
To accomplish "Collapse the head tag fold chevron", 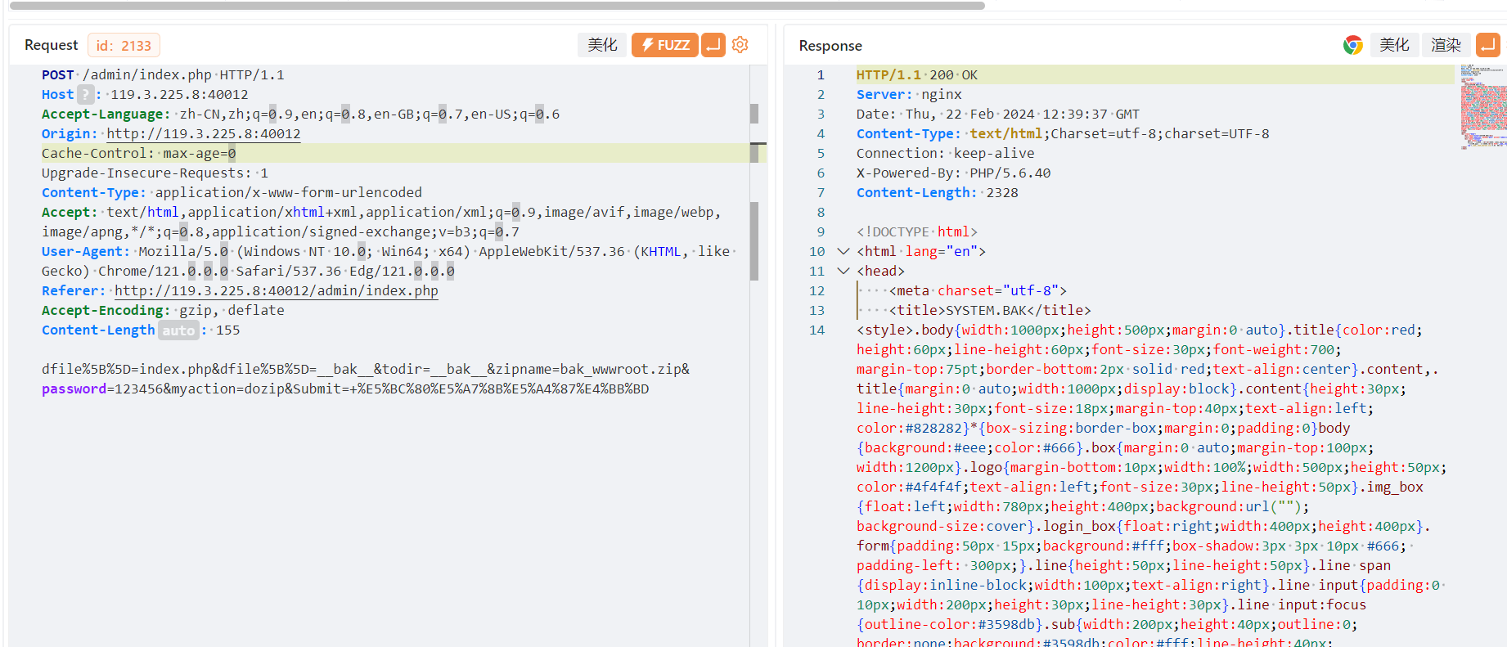I will (843, 271).
